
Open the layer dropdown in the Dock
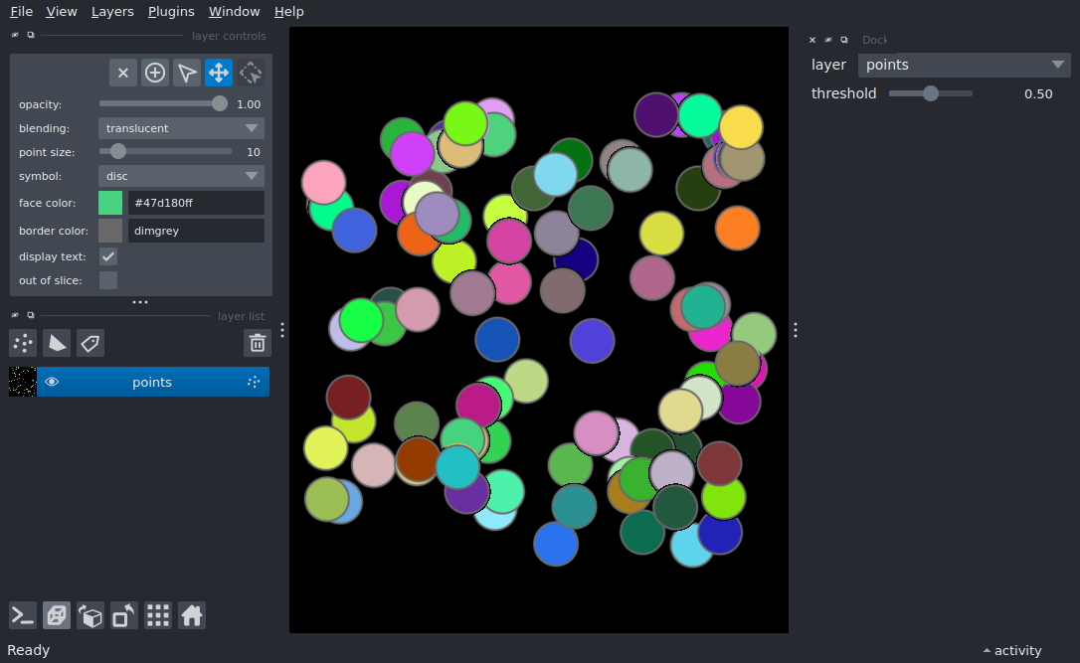coord(965,65)
